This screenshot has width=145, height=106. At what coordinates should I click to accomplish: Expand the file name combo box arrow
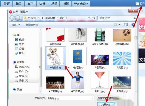(93, 98)
